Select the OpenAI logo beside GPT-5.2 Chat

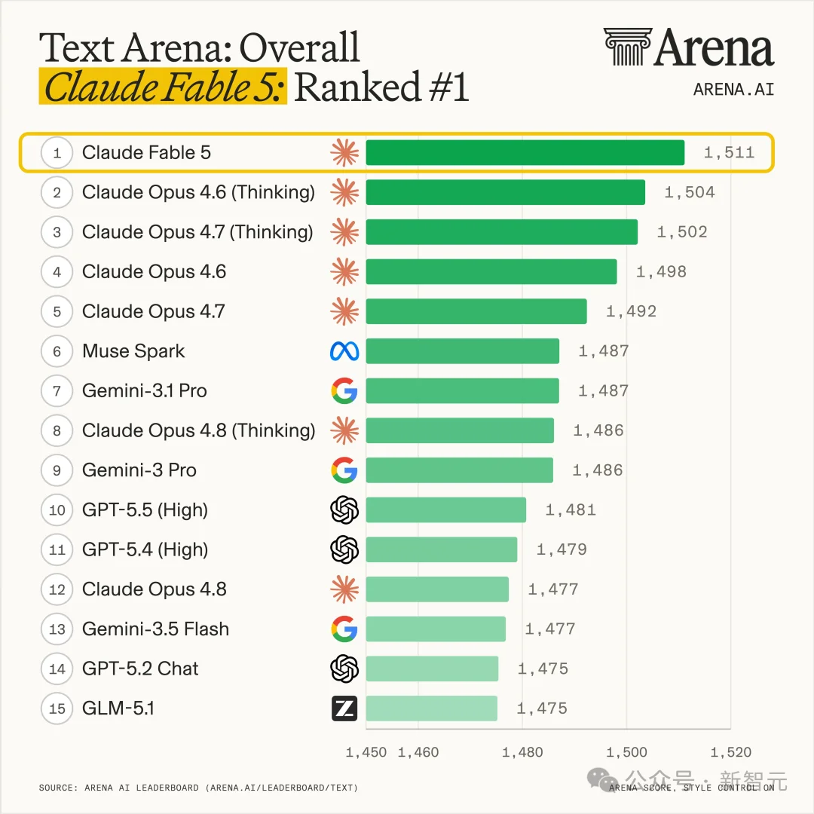click(344, 669)
